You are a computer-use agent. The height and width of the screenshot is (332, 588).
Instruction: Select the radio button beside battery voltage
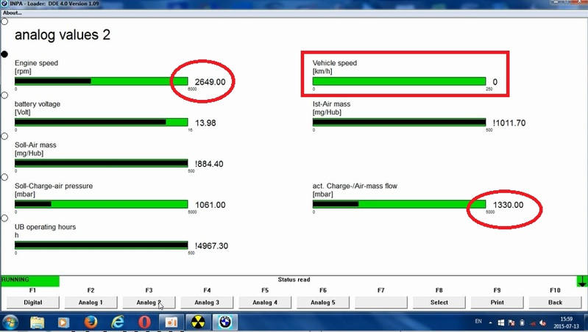(x=4, y=95)
